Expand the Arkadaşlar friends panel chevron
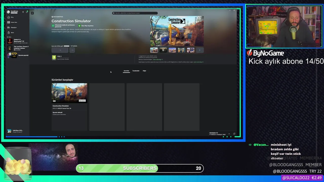The width and height of the screenshot is (324, 182). 229,134
